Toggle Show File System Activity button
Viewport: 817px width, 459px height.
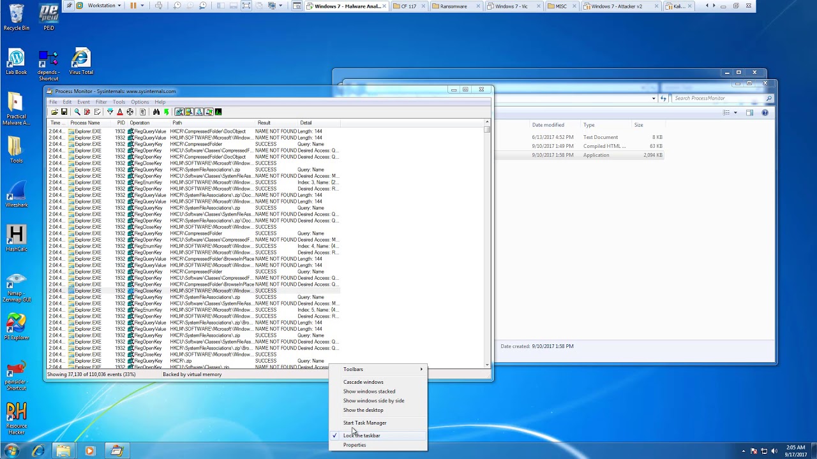click(x=188, y=112)
